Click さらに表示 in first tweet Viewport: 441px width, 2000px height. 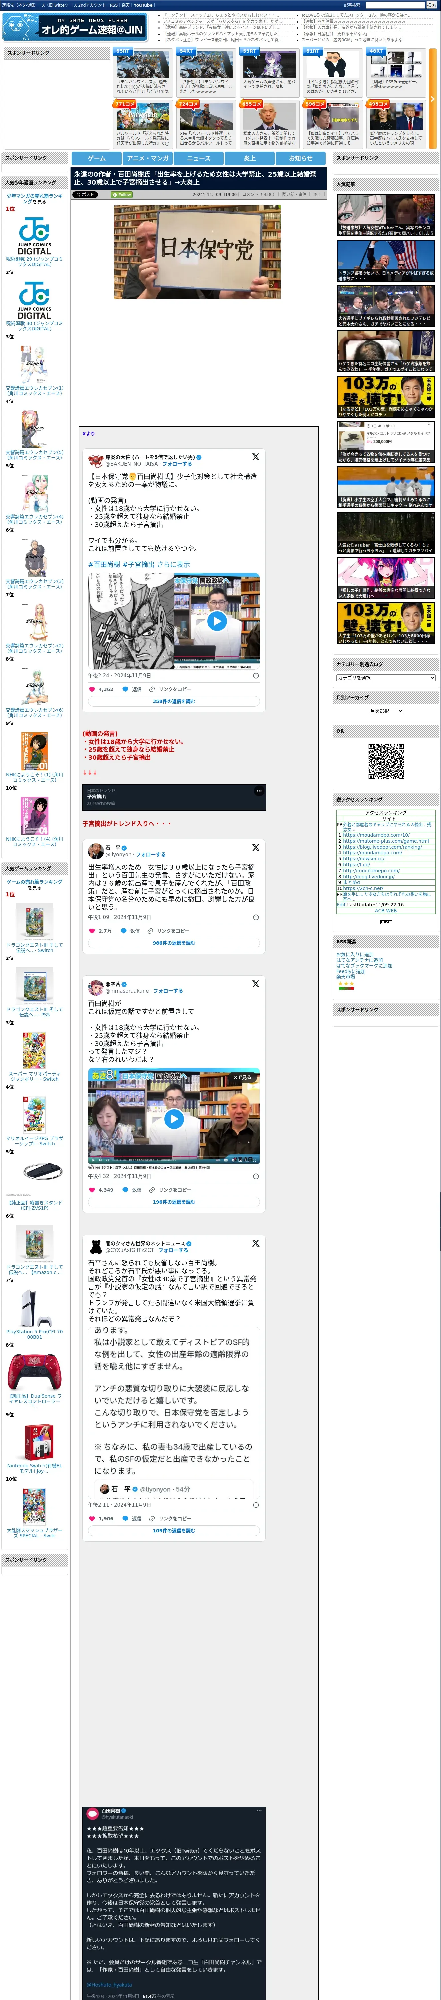(x=173, y=564)
